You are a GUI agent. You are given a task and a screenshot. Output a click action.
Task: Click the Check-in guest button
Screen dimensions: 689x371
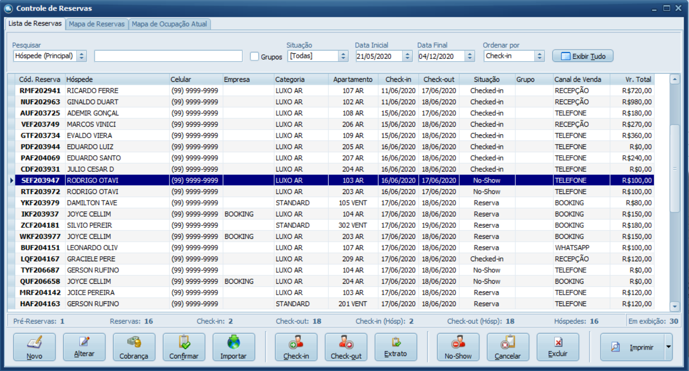296,347
